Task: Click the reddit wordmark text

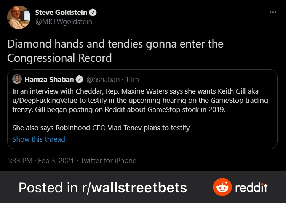Action: [x=251, y=187]
